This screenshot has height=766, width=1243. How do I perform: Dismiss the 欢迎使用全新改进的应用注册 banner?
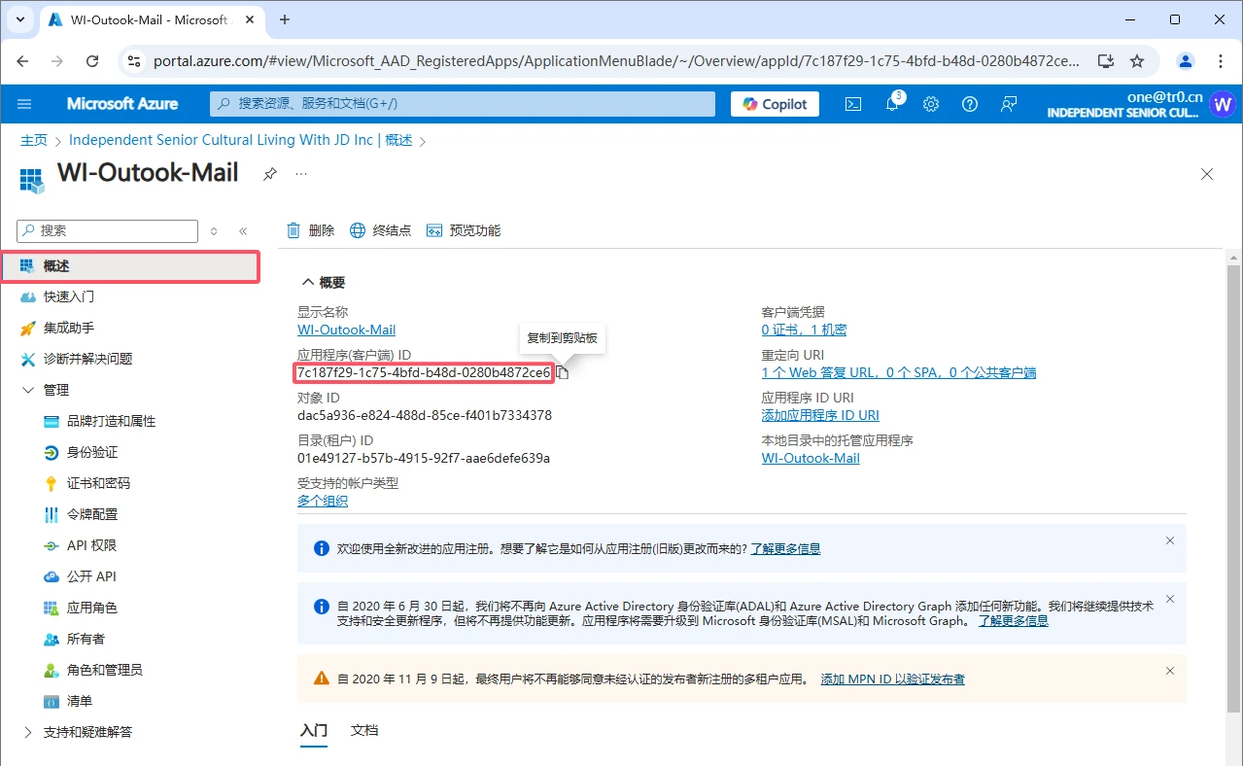tap(1170, 540)
